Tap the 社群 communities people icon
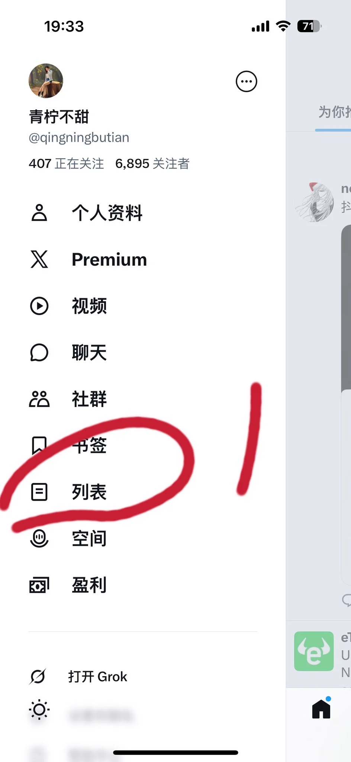The height and width of the screenshot is (762, 351). (x=39, y=399)
